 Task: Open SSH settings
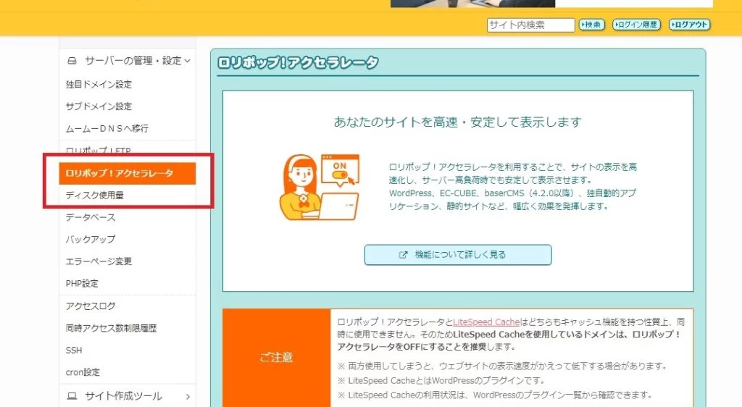[x=74, y=351]
